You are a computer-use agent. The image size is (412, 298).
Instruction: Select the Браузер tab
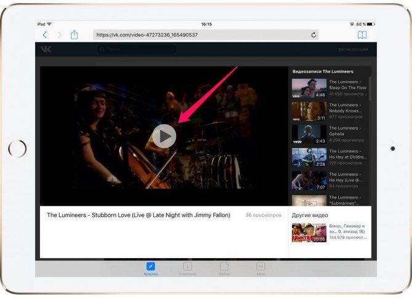point(151,269)
